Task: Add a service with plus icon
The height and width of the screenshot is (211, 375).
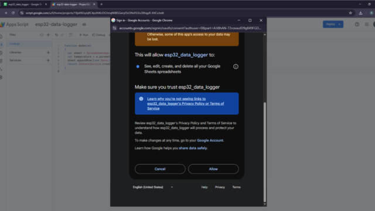Action: 48,60
